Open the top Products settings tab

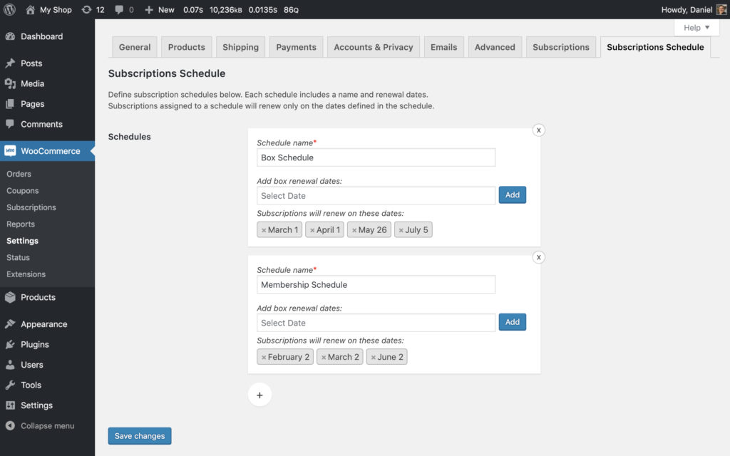point(186,47)
